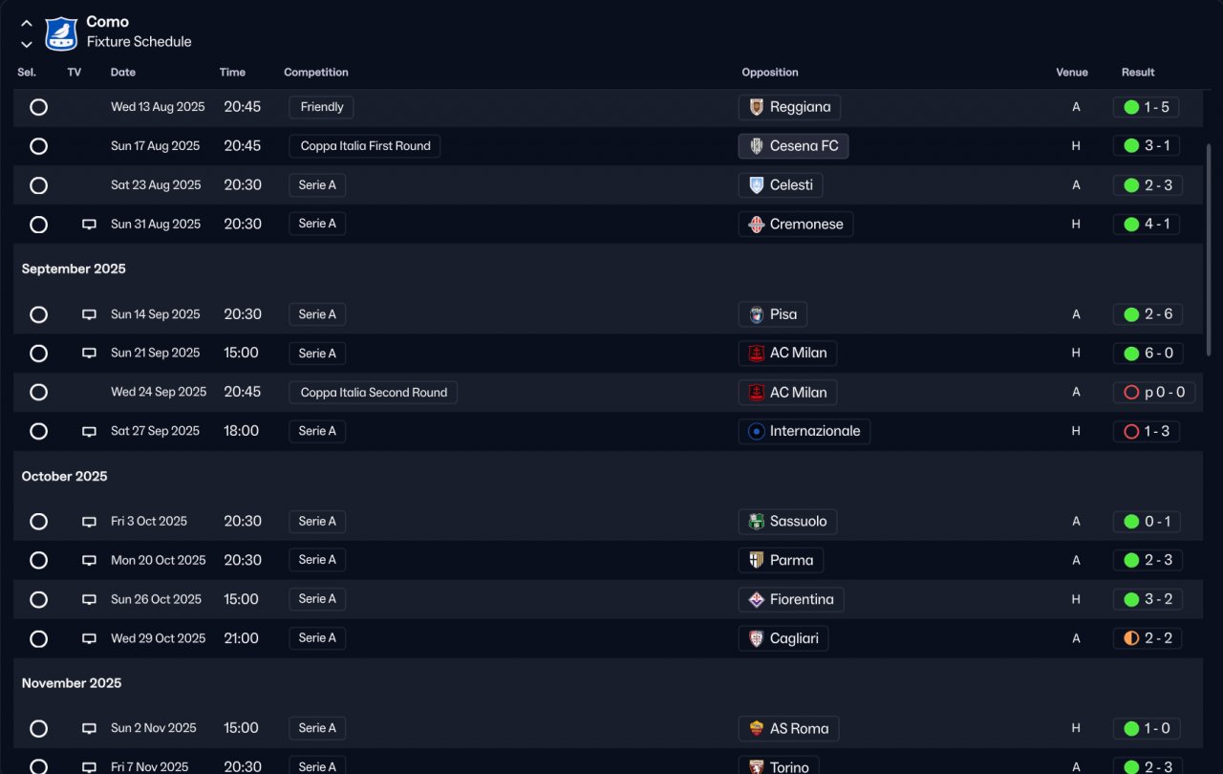Sort by Result column header
1223x774 pixels.
[1138, 73]
